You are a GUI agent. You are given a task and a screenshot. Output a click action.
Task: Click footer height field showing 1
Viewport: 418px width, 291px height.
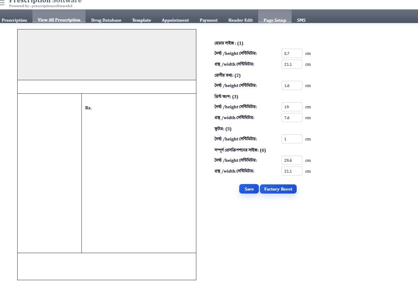pyautogui.click(x=292, y=139)
